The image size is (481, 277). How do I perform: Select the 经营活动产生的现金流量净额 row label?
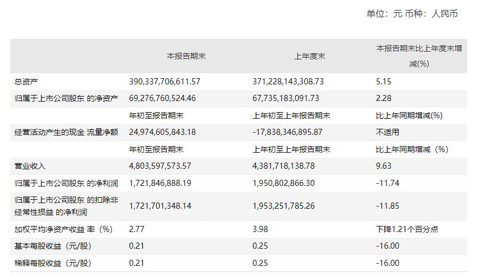66,132
